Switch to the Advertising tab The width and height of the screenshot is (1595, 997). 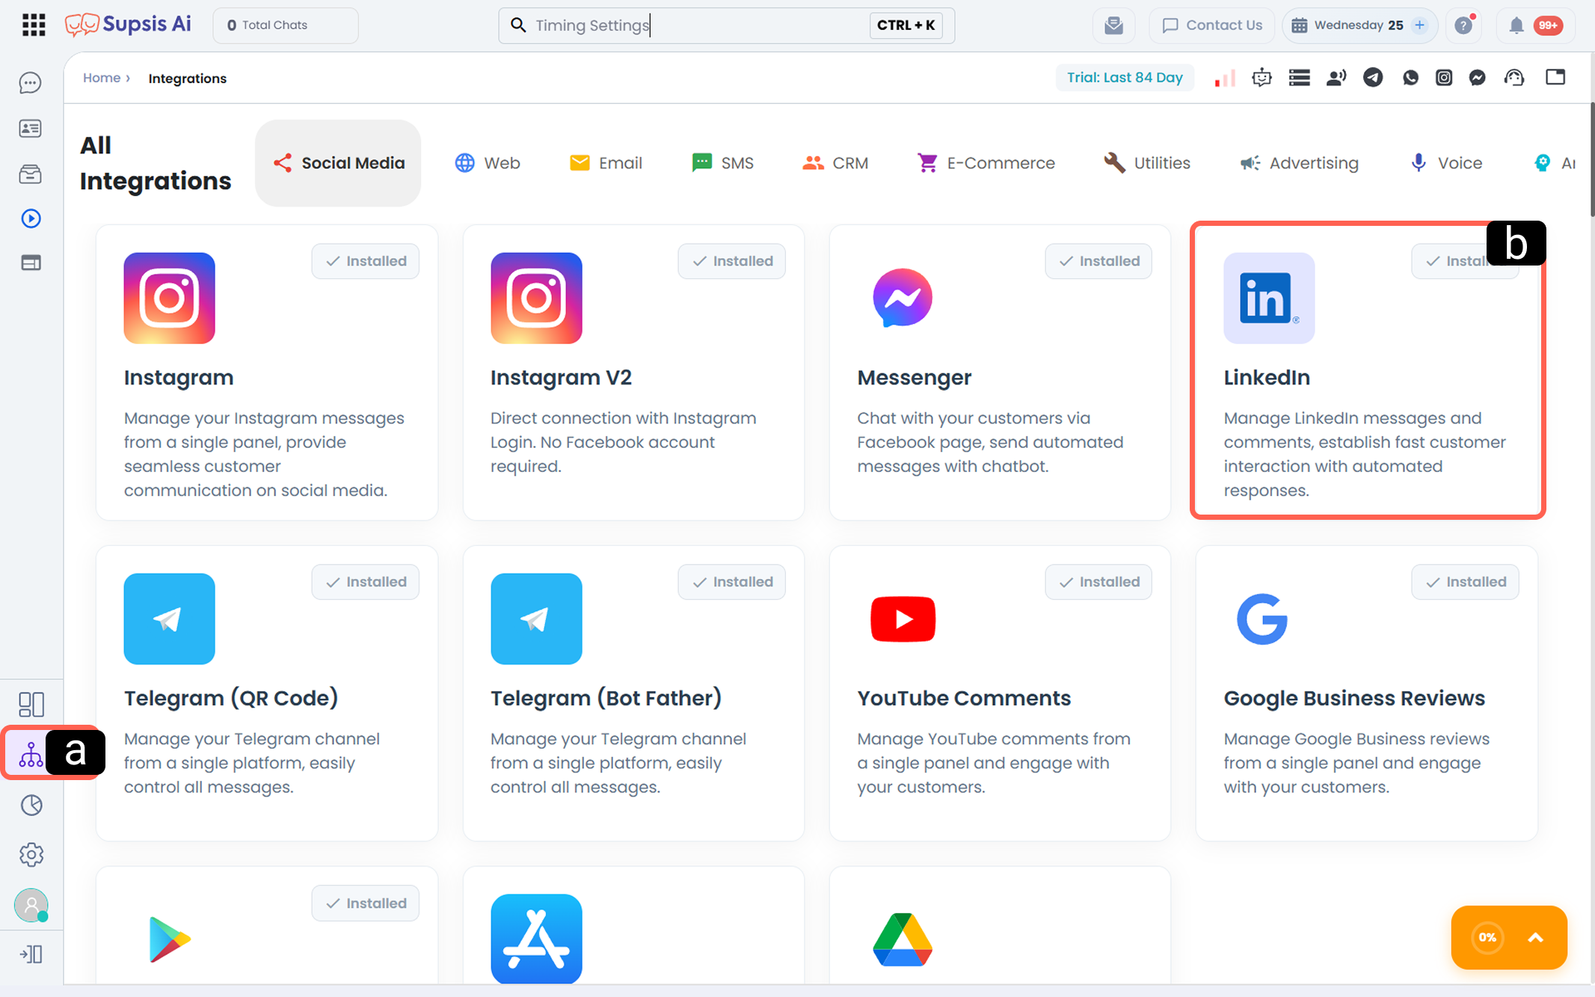pyautogui.click(x=1299, y=163)
